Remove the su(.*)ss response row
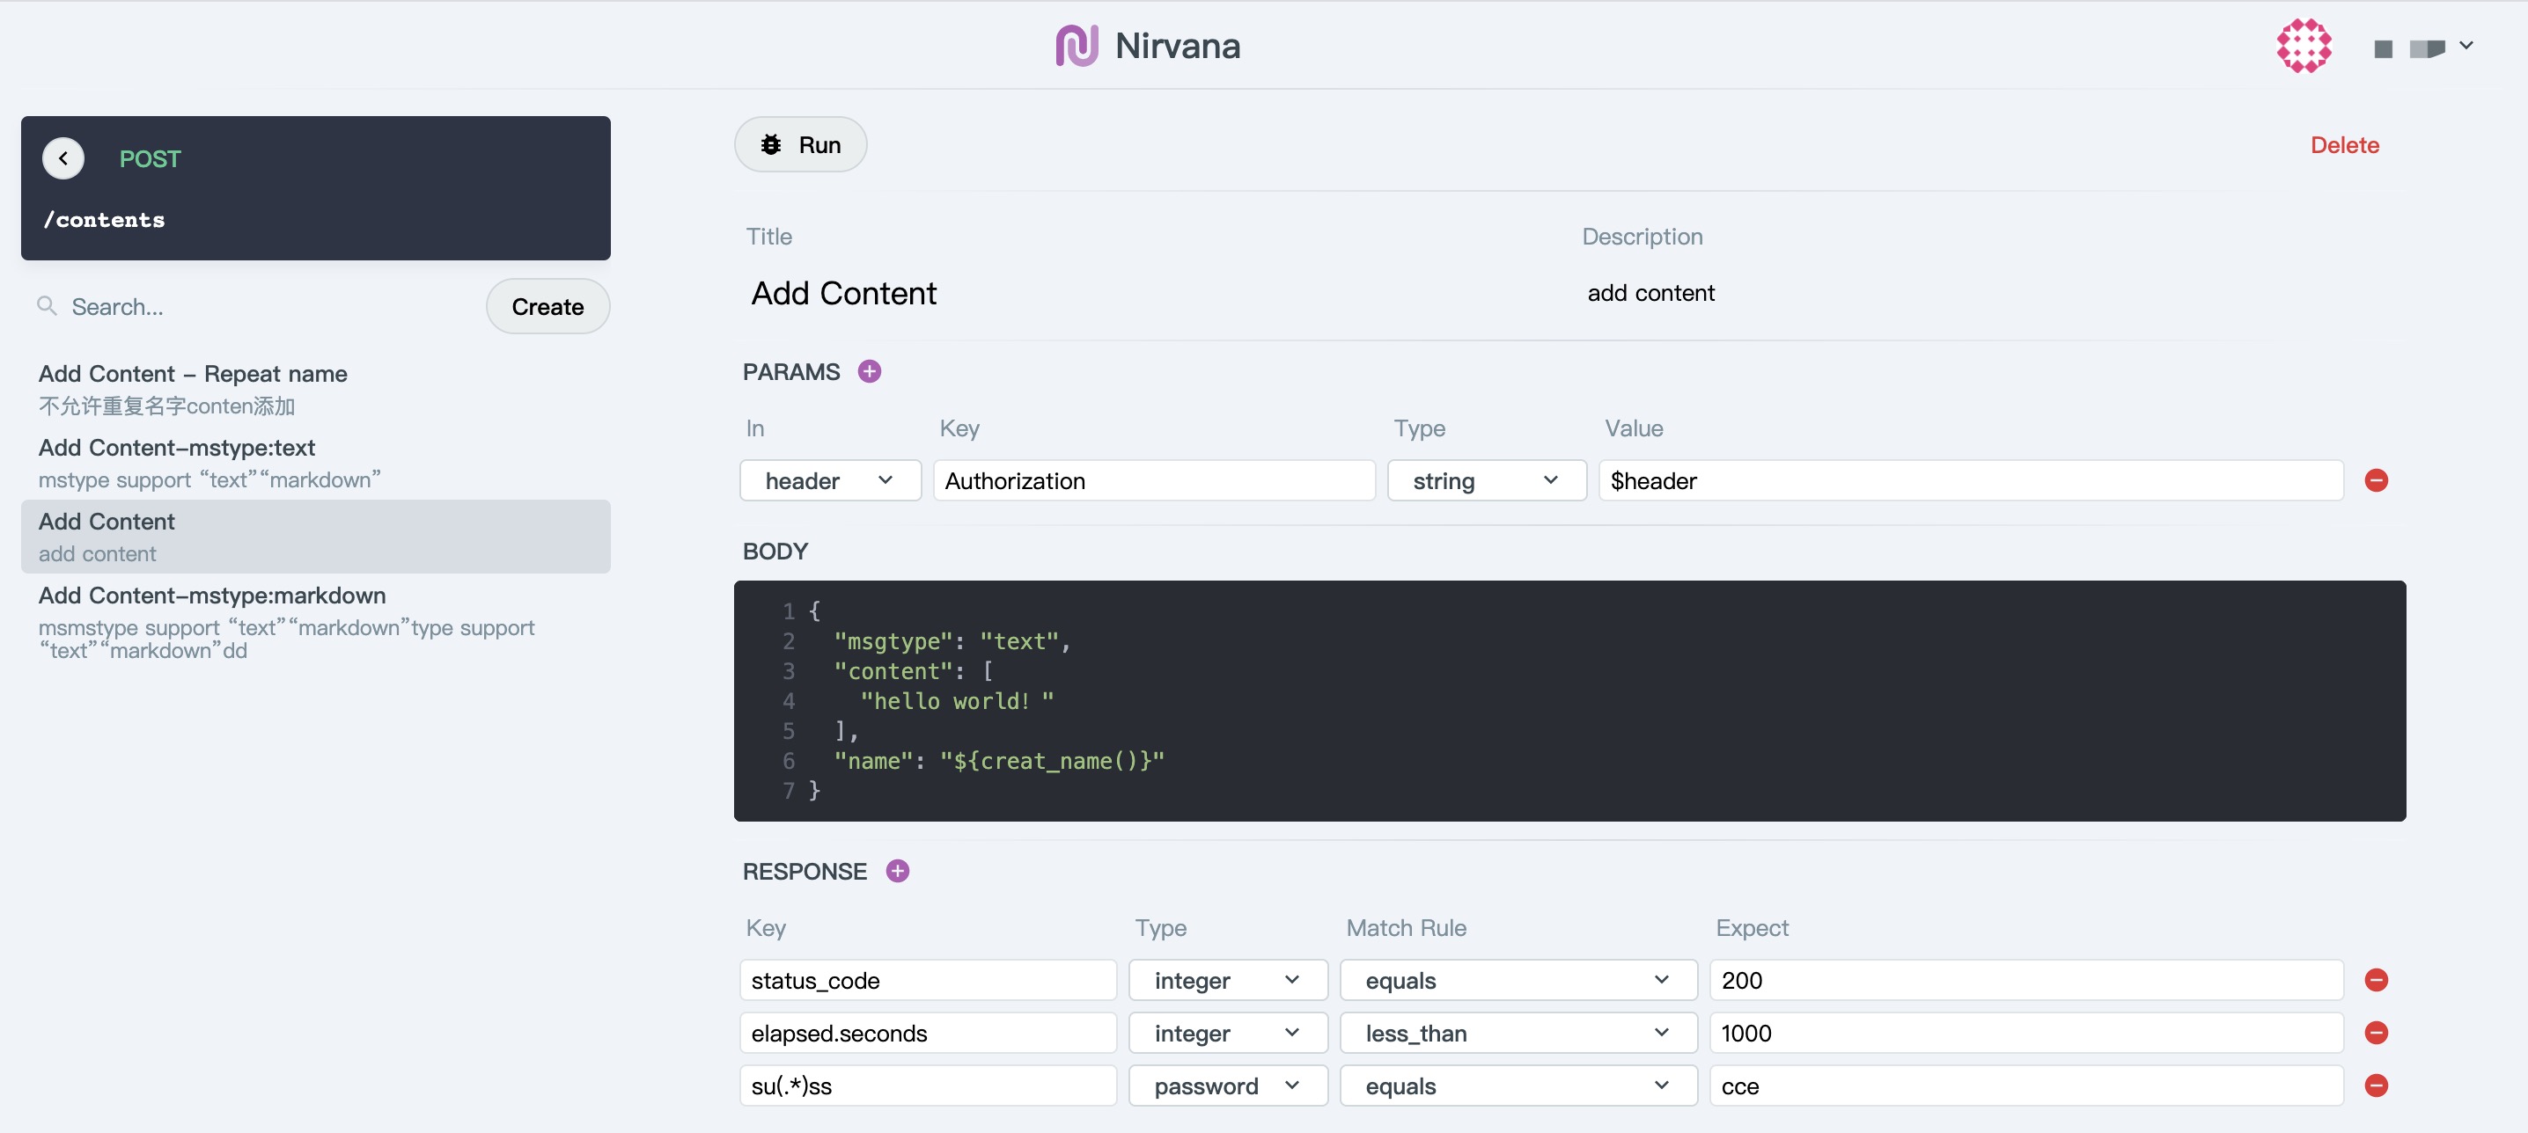 (x=2376, y=1085)
